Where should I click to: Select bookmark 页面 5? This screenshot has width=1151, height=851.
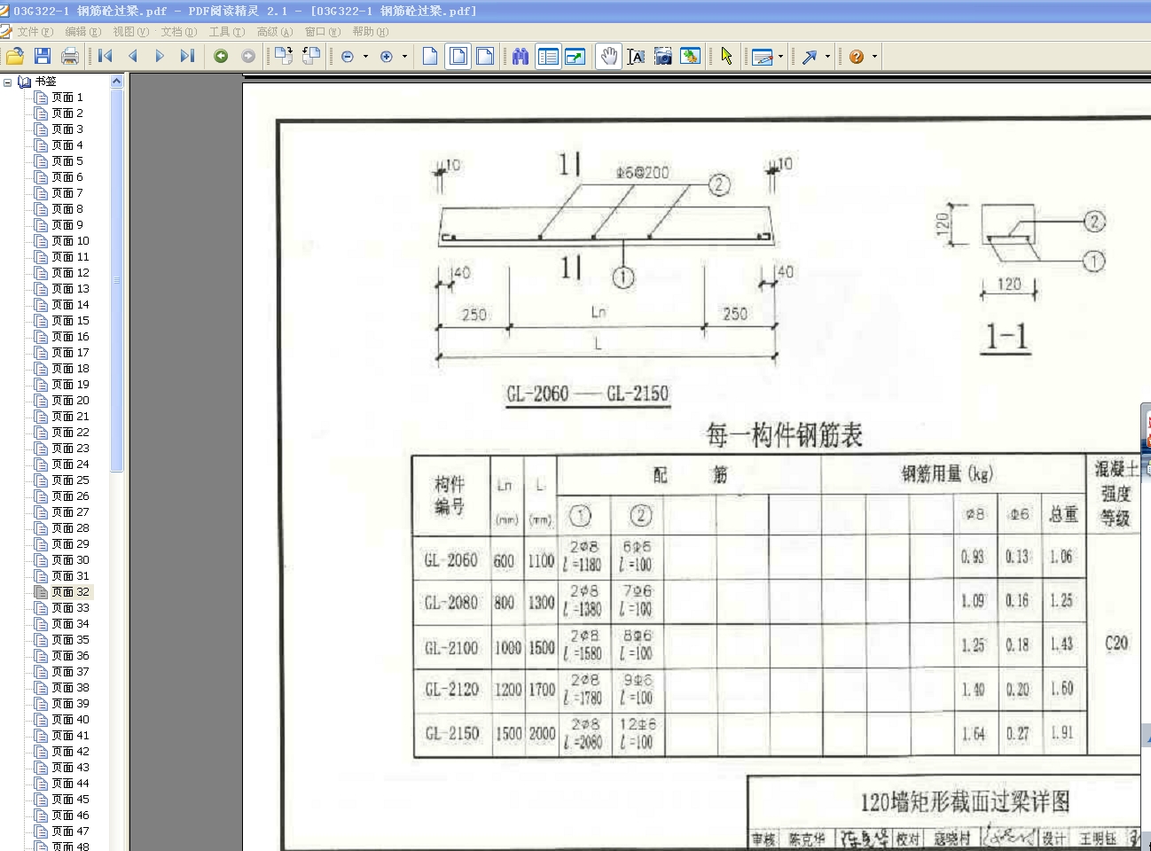[67, 161]
